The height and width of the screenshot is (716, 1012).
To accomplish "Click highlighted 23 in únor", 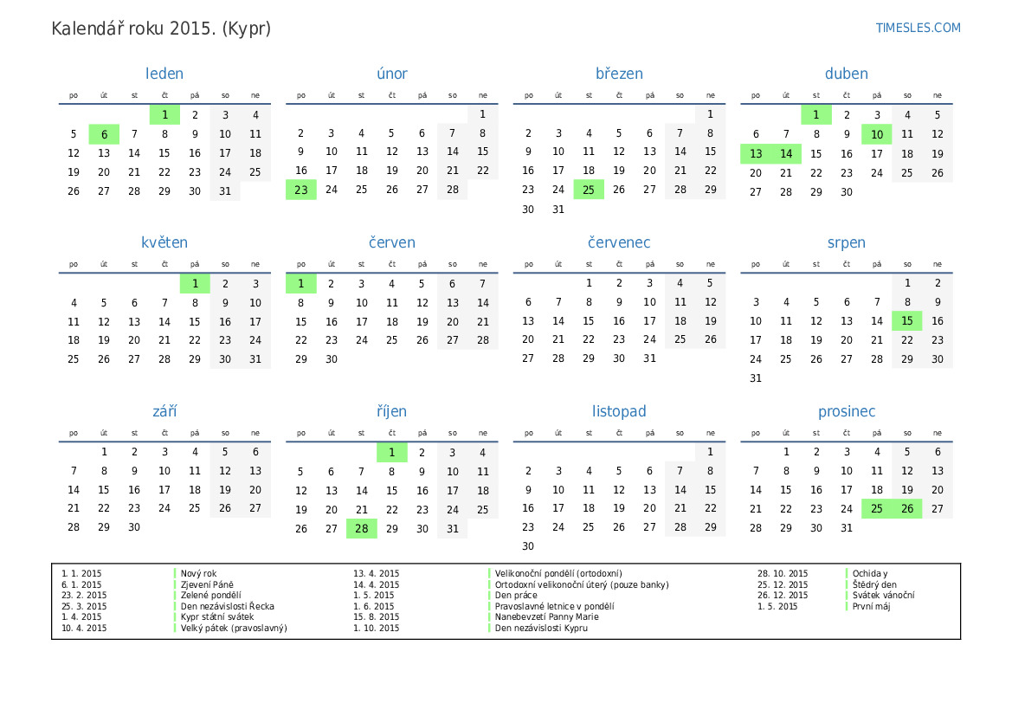I will (x=301, y=190).
